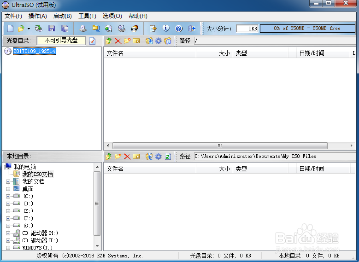359x262 pixels.
Task: Open the 启动(B) menu
Action: [x=63, y=16]
